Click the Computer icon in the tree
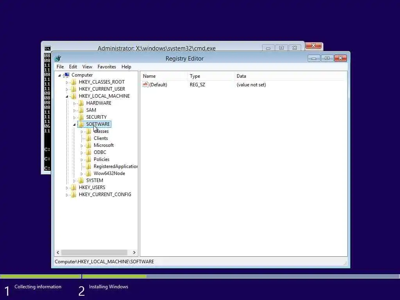Viewport: 400px width, 300px height. click(67, 75)
